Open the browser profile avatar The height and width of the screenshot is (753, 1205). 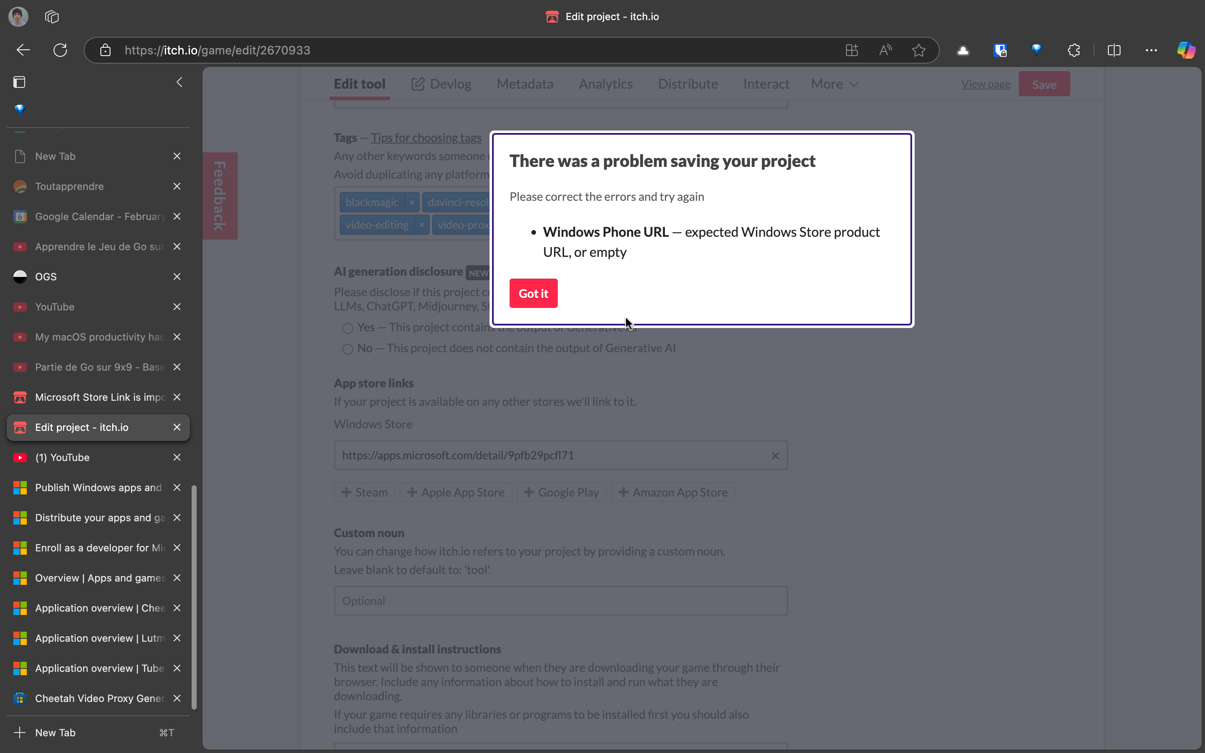[18, 16]
